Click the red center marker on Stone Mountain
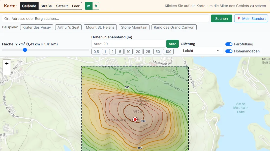This screenshot has width=270, height=151. [x=135, y=119]
